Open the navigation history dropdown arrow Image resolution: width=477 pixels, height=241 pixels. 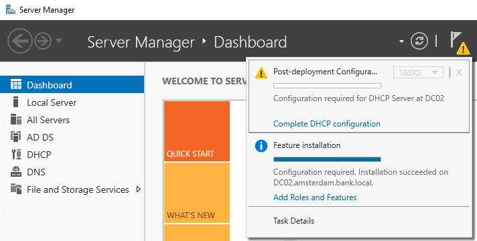[59, 40]
